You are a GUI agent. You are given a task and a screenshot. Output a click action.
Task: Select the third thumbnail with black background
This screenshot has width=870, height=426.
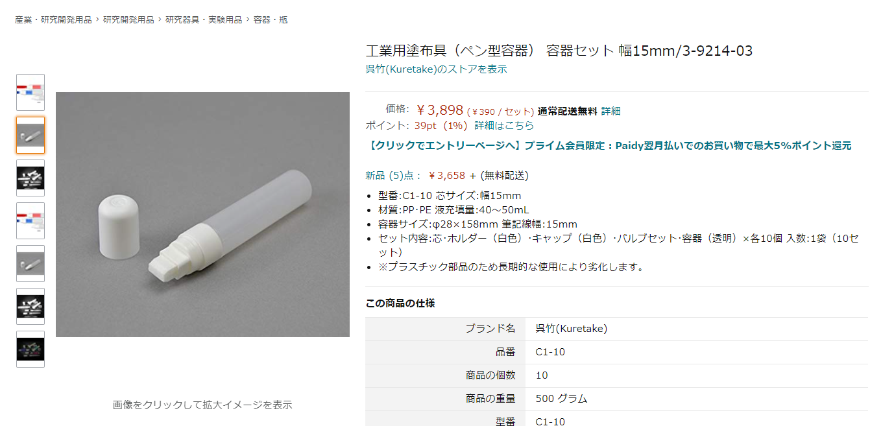tap(30, 178)
